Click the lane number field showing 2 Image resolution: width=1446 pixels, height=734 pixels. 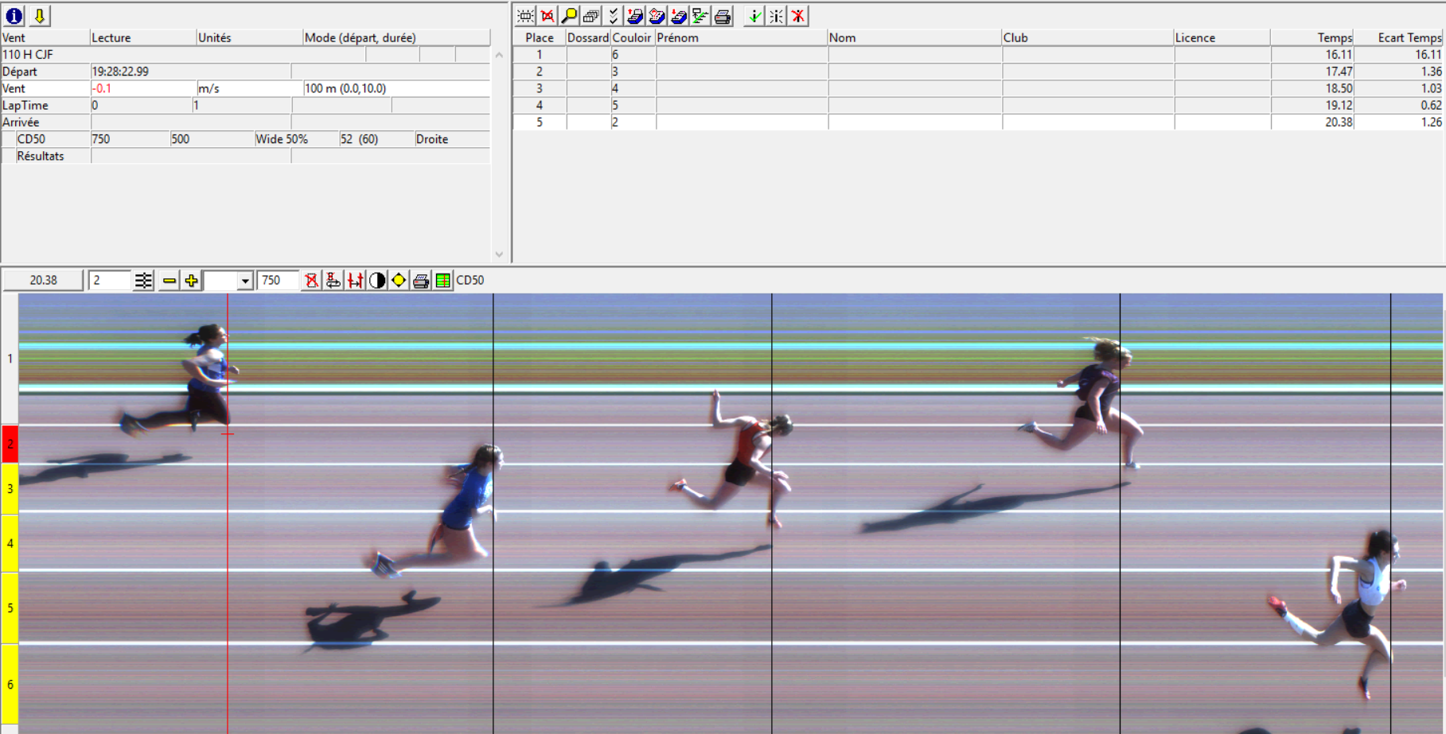pos(109,280)
